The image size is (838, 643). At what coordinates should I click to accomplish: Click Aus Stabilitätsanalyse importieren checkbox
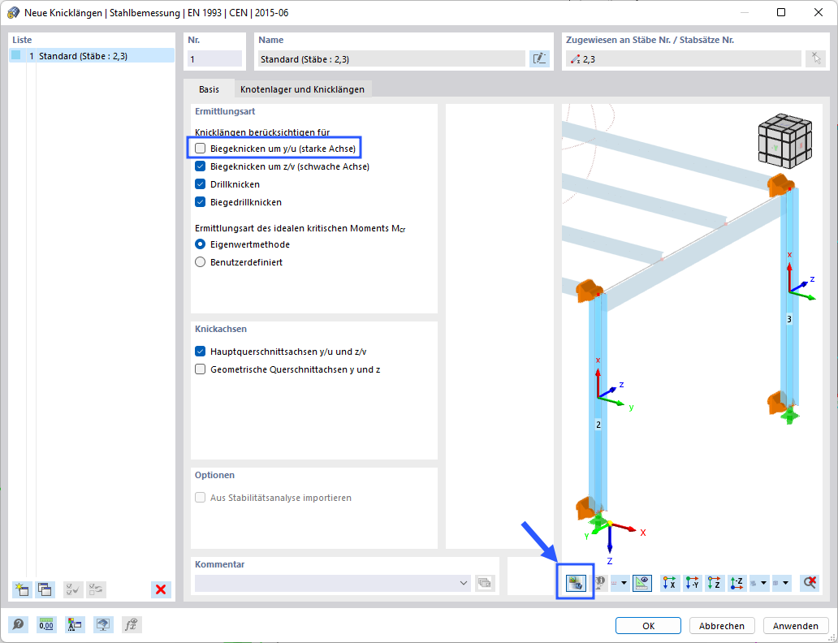pyautogui.click(x=200, y=498)
